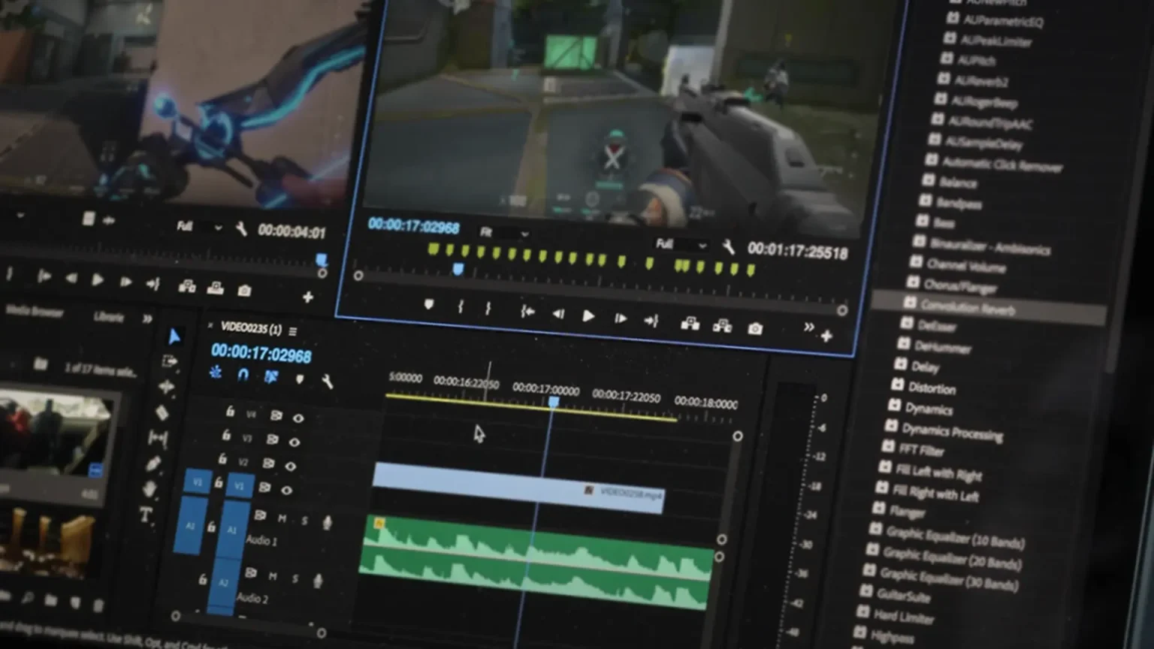Select the Type tool
The height and width of the screenshot is (649, 1154).
[x=146, y=515]
